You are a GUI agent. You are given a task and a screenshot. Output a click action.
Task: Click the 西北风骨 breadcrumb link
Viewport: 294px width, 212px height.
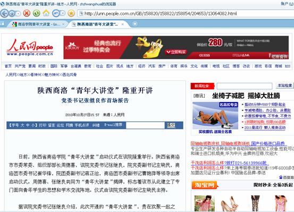click(69, 74)
